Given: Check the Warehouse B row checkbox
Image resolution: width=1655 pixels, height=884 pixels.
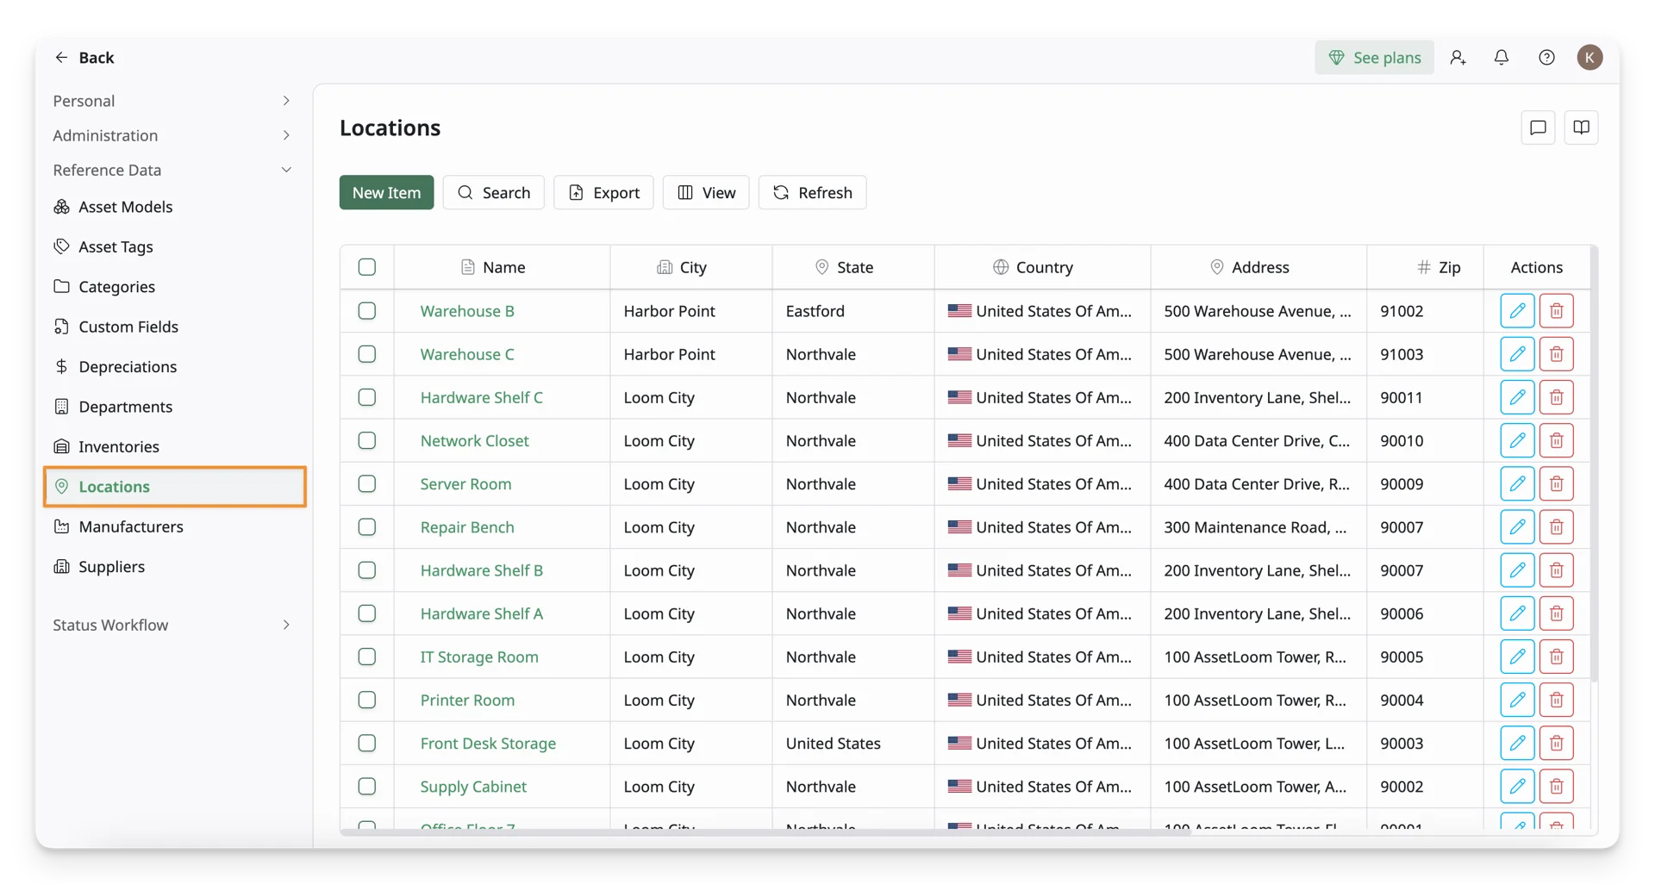Looking at the screenshot, I should point(367,311).
